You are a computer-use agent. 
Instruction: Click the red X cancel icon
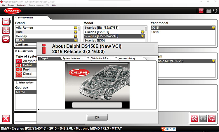(6, 118)
